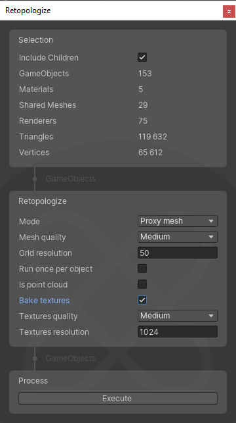Click the Textures quality dropdown arrow
Image resolution: width=236 pixels, height=423 pixels.
(x=211, y=316)
